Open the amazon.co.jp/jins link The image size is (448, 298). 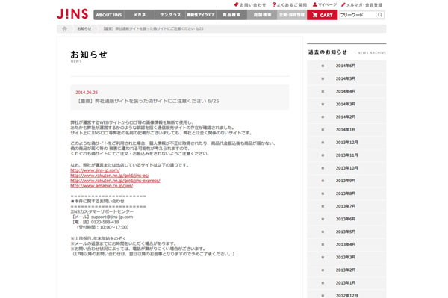click(x=102, y=186)
